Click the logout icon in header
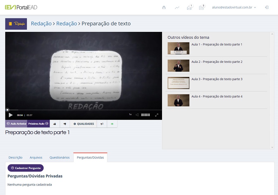 [x=267, y=7]
